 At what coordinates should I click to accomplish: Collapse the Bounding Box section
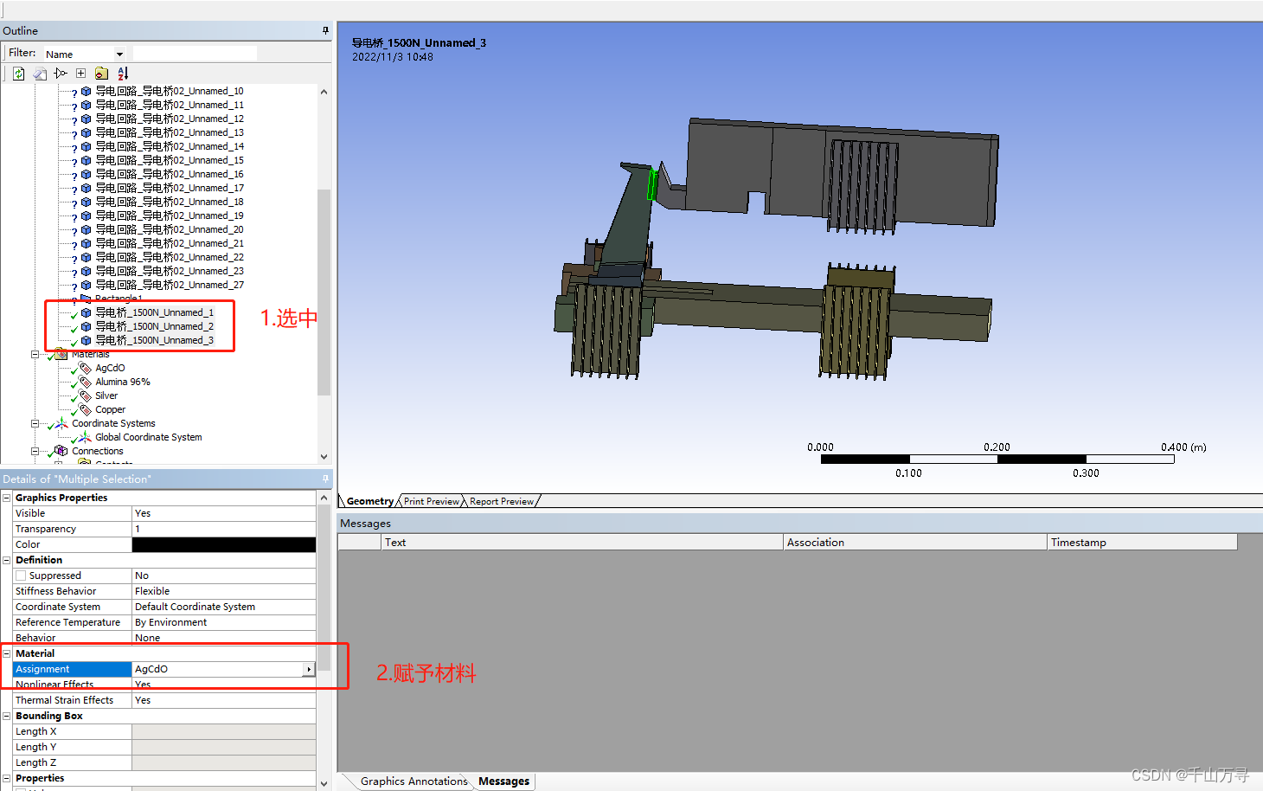click(x=7, y=716)
